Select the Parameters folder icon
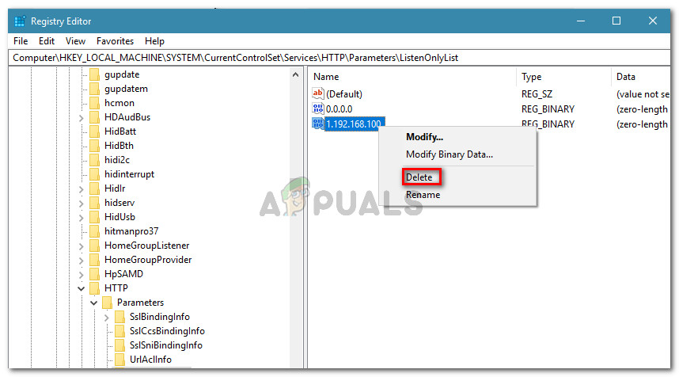Screen dimensions: 679x377 click(x=107, y=303)
